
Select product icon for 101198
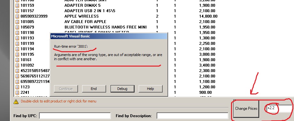click(17, 33)
